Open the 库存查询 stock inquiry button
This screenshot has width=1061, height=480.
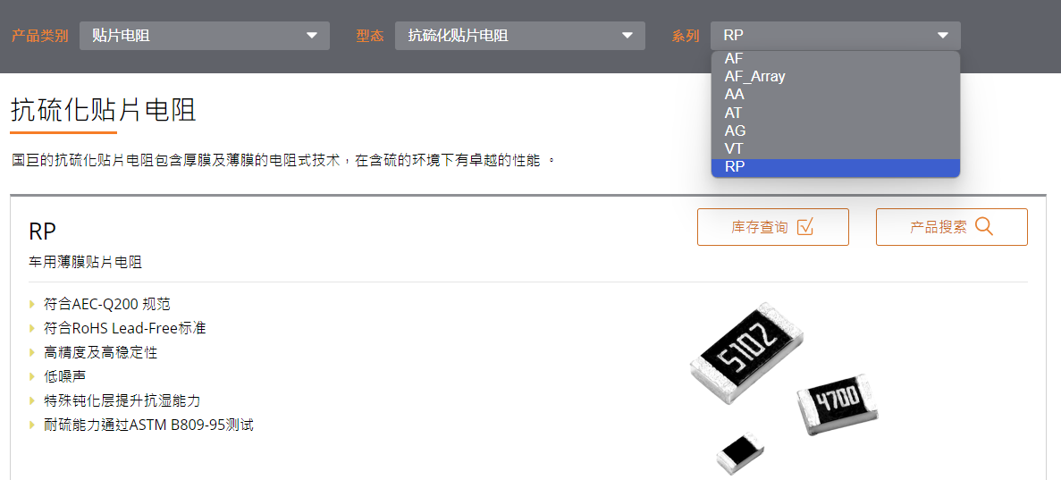pos(773,227)
